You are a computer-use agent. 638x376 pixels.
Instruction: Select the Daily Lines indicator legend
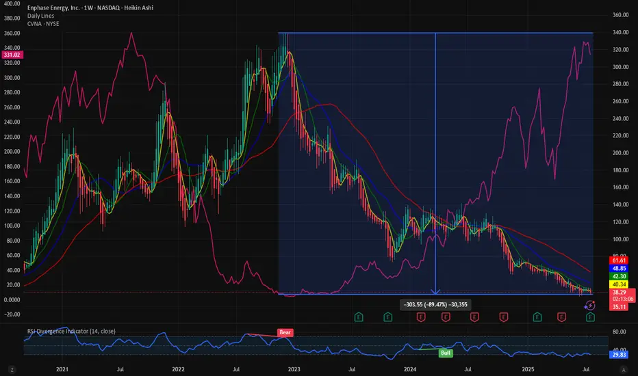tap(40, 16)
